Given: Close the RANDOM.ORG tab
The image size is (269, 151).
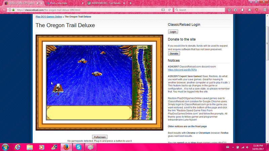Looking at the screenshot, I should (124, 3).
